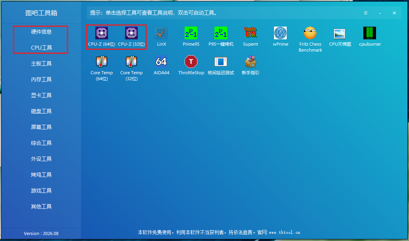Screen dimensions: 409x241
Task: Switch to the 硬件信息 category
Action: click(x=41, y=32)
